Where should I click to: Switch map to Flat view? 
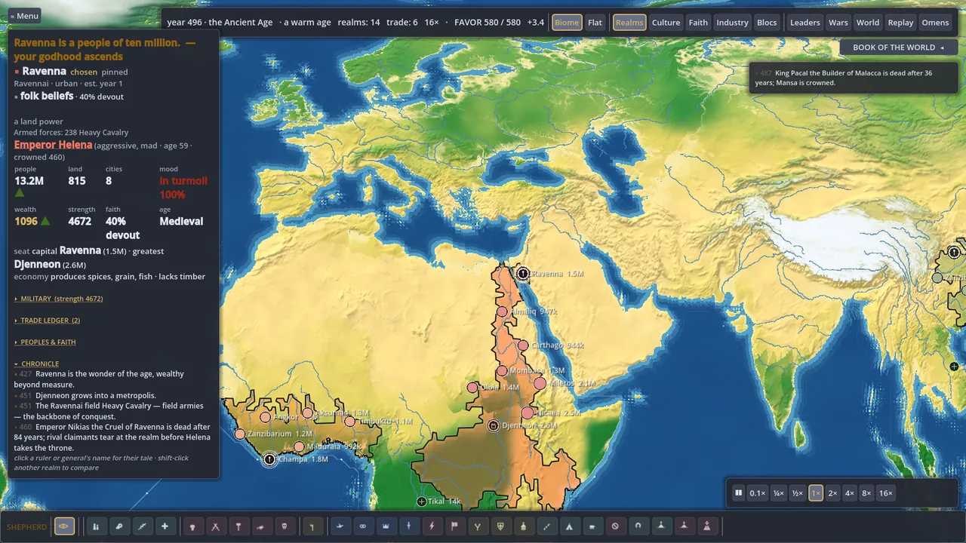[x=595, y=23]
